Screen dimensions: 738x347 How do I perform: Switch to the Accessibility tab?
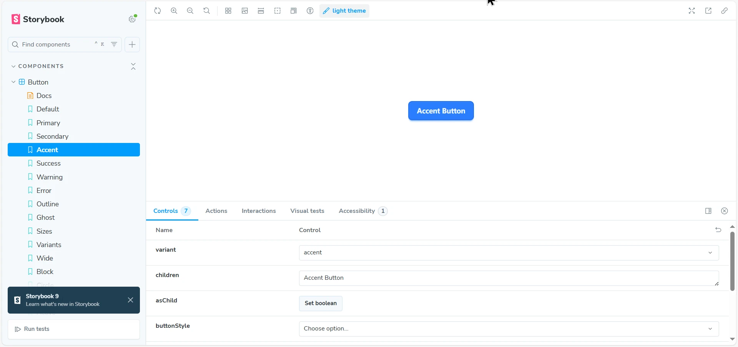pyautogui.click(x=357, y=211)
